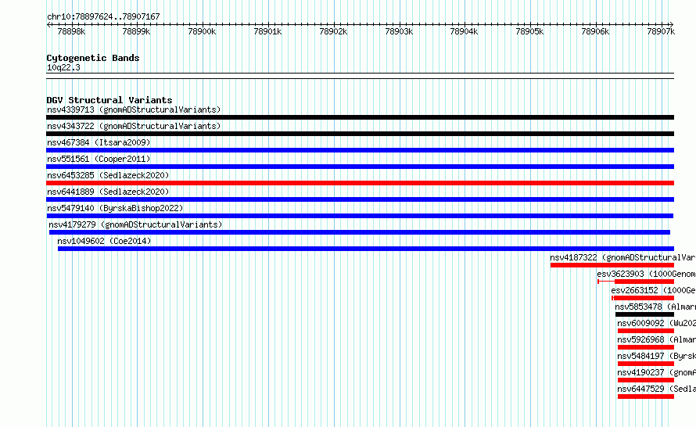Click the chr10:78897624..78907167 coordinate label

tap(103, 16)
